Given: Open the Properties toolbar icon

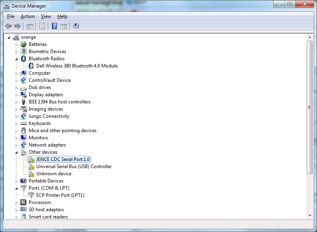Looking at the screenshot, I should pos(42,26).
